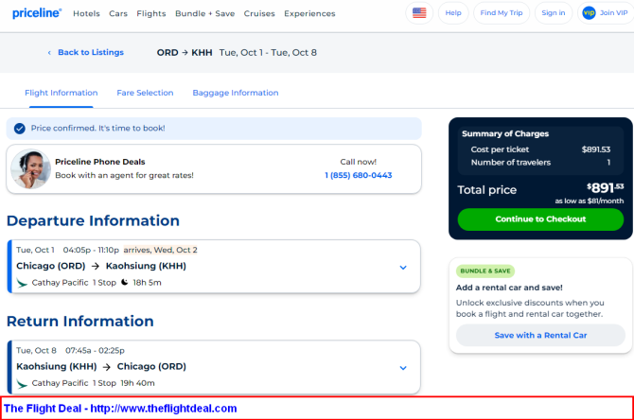Image resolution: width=634 pixels, height=420 pixels.
Task: Expand the departure flight details chevron
Action: 403,268
